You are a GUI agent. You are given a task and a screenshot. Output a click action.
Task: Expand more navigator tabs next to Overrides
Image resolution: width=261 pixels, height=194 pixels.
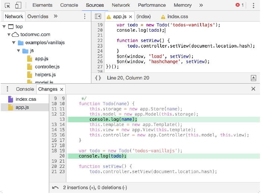click(x=56, y=16)
